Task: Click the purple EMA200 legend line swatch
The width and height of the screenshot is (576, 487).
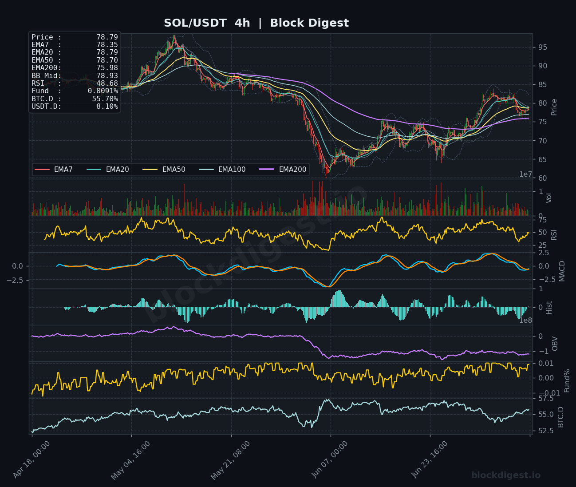Action: click(267, 170)
